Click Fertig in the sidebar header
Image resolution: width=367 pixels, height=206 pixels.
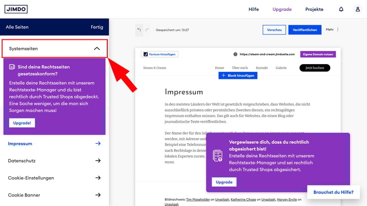tap(97, 27)
